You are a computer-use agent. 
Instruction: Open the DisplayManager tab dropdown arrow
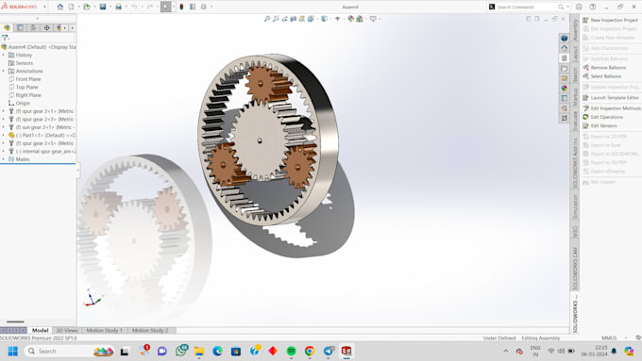(x=65, y=27)
